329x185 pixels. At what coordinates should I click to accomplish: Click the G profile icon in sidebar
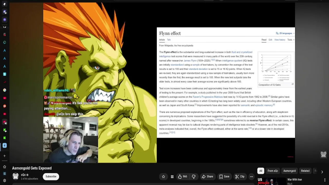coord(4,174)
